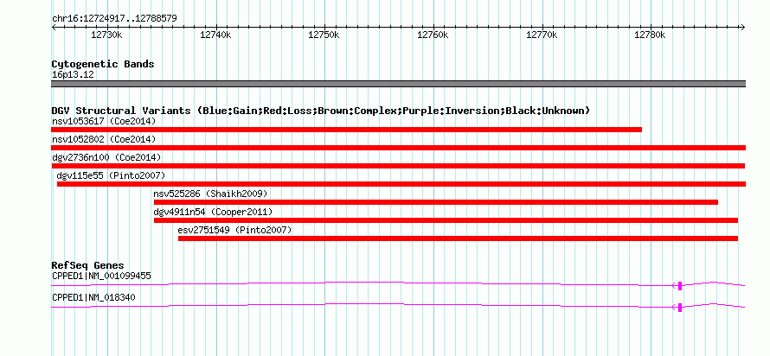Click the nsv1052802 (Coe2014) red variant bar
The width and height of the screenshot is (770, 356).
[x=398, y=148]
